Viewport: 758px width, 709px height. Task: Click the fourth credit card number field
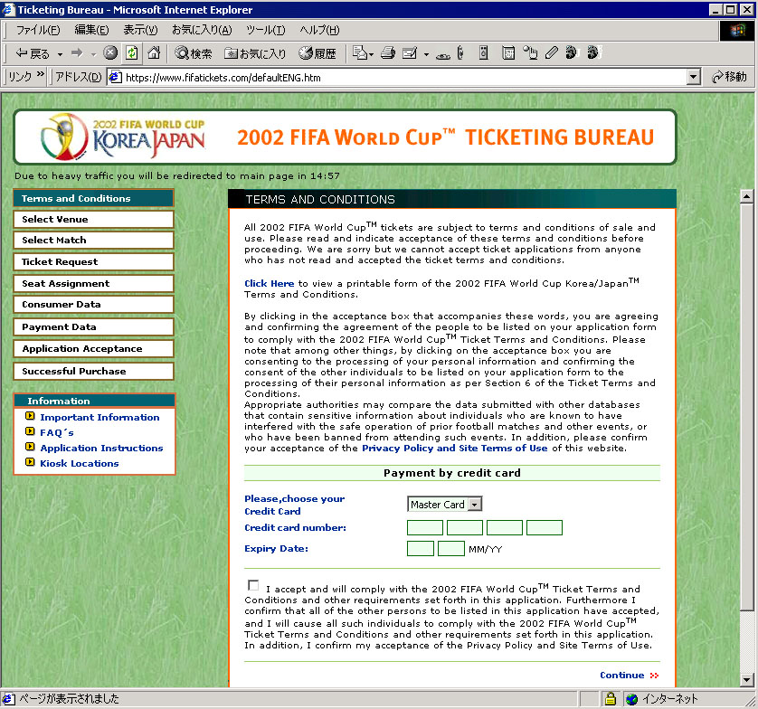click(x=545, y=527)
